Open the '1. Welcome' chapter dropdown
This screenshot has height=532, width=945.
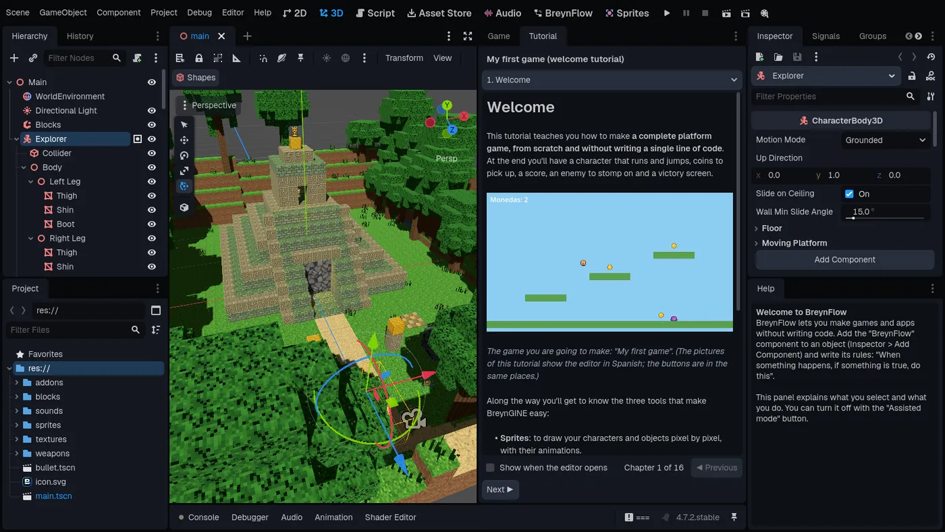click(x=612, y=80)
